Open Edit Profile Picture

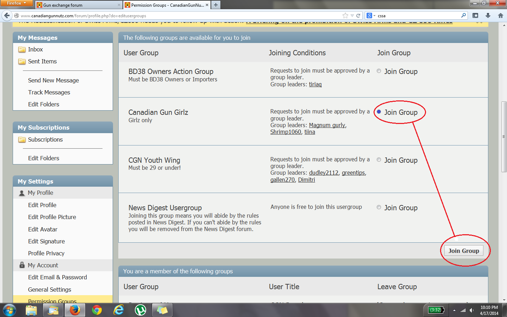52,217
